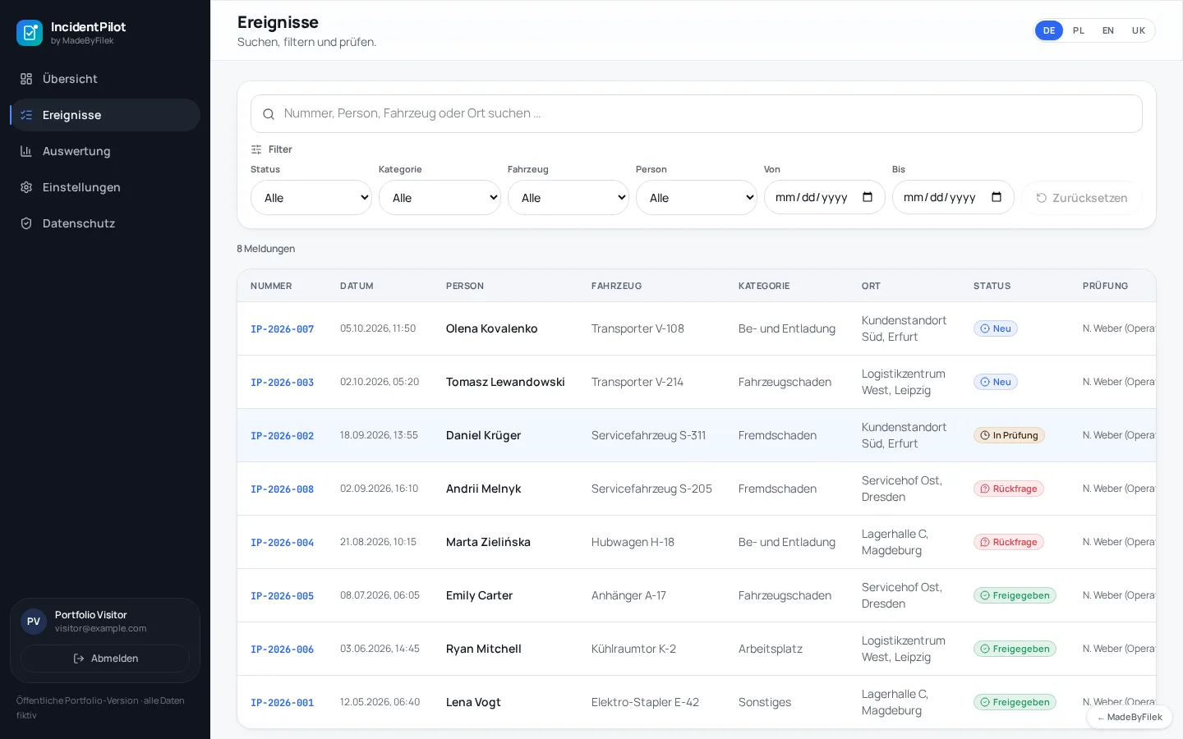This screenshot has height=739, width=1183.
Task: Switch language to PL
Action: (1079, 30)
